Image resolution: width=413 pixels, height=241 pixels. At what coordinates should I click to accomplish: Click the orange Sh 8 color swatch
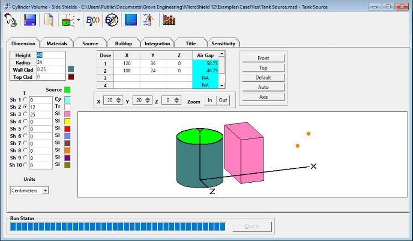point(68,151)
